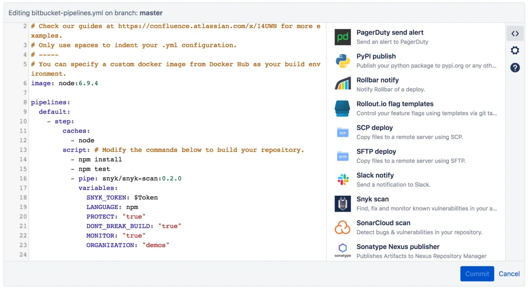This screenshot has width=528, height=289.
Task: Click the 'variables:' line
Action: click(x=98, y=188)
